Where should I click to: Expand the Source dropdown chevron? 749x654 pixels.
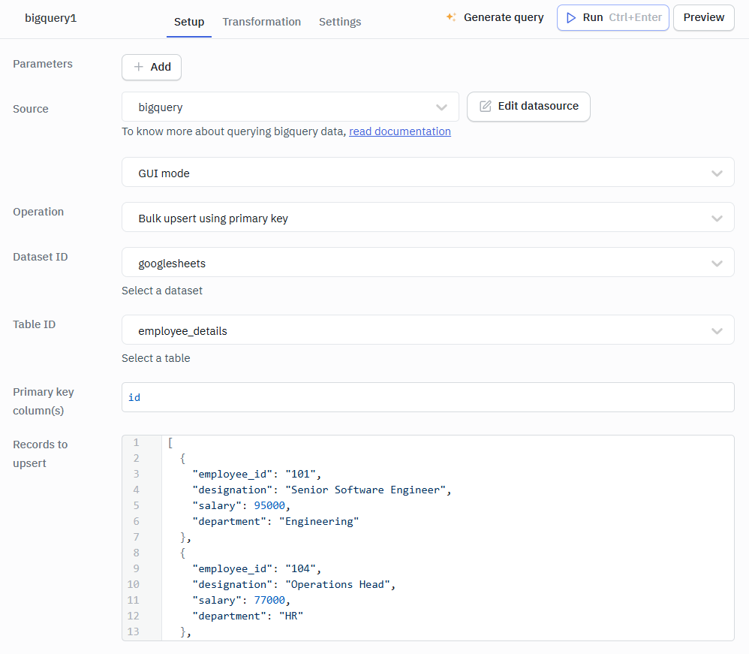pyautogui.click(x=441, y=107)
